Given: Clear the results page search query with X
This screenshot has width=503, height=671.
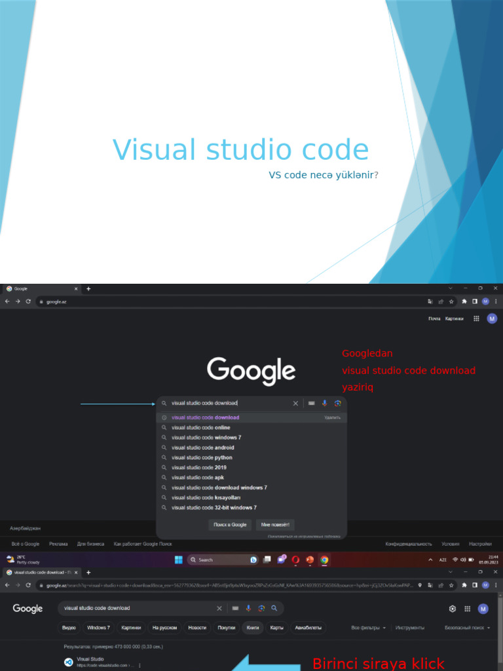Looking at the screenshot, I should [219, 608].
